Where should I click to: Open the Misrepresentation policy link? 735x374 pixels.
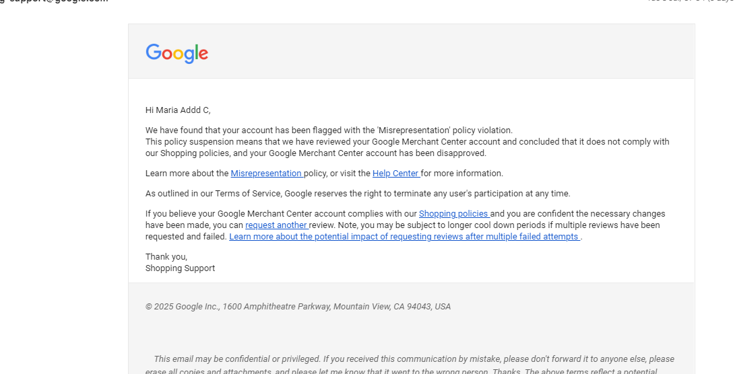point(266,174)
